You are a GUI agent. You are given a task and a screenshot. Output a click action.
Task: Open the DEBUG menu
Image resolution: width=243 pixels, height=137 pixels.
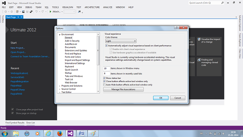[x=29, y=7]
